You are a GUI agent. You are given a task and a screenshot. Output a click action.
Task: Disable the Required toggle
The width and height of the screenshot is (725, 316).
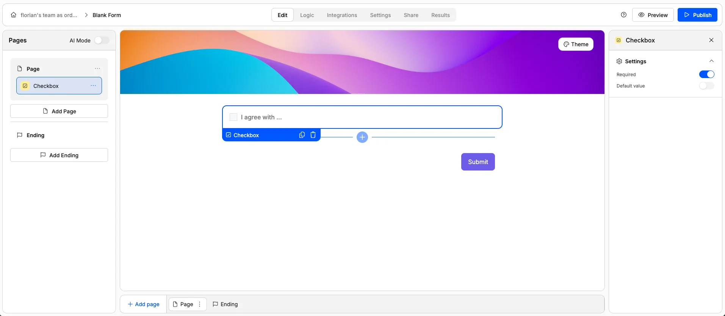pyautogui.click(x=707, y=75)
